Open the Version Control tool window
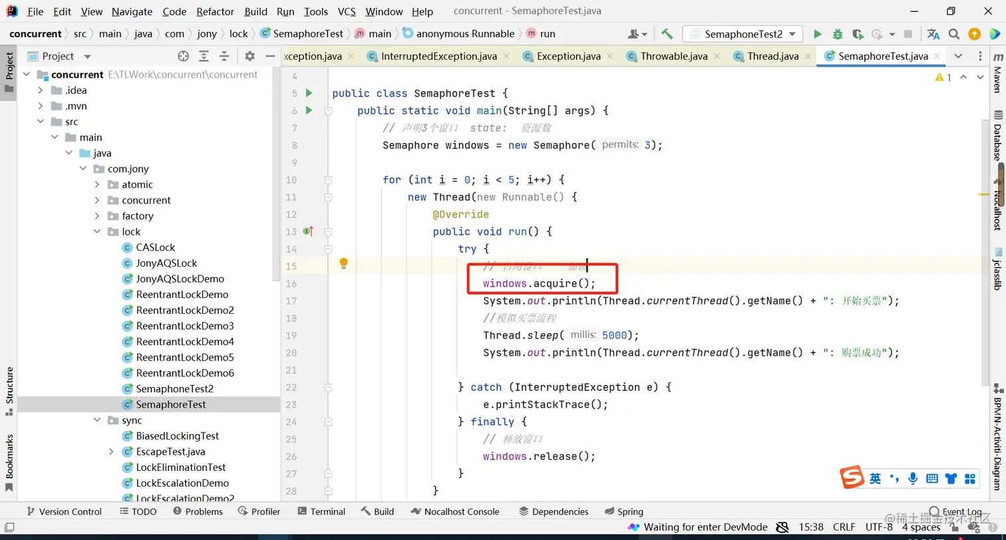 (63, 511)
